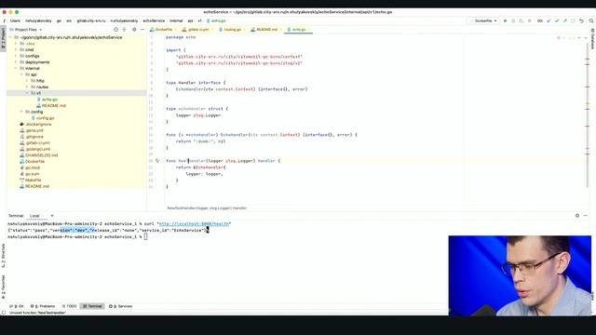Select Makefile in the project tree

tap(34, 180)
